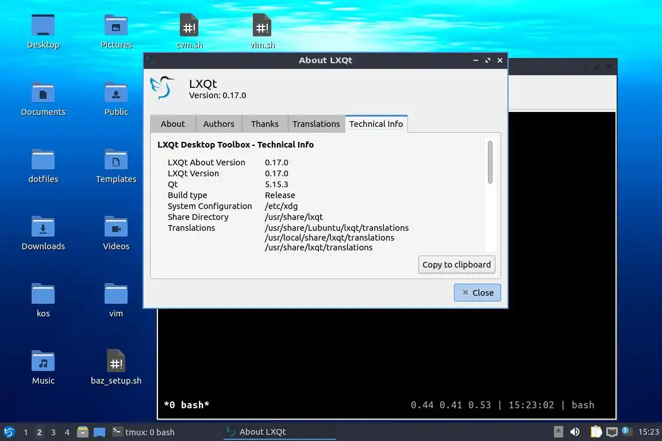Activate About LXQt taskbar entry

pos(279,432)
